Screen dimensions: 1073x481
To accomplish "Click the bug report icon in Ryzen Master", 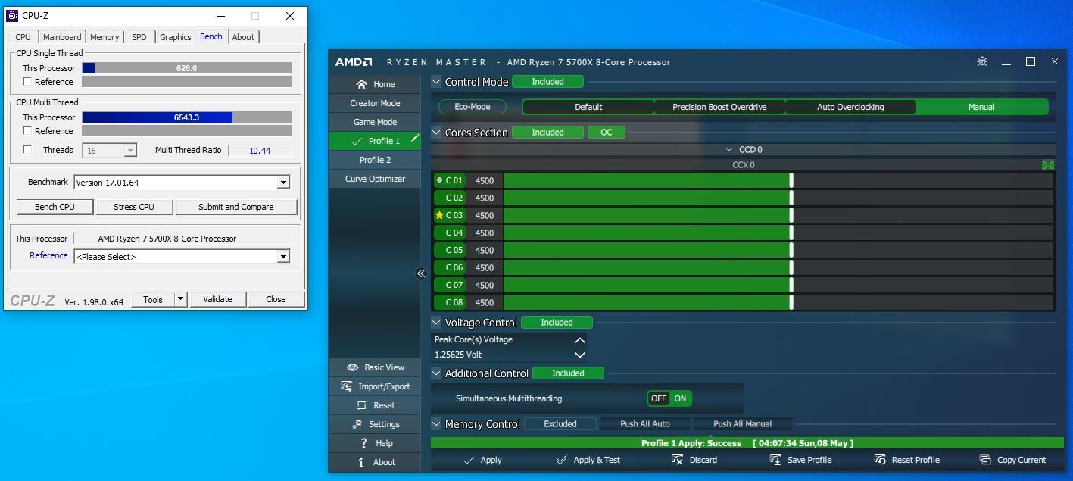I will pos(982,62).
